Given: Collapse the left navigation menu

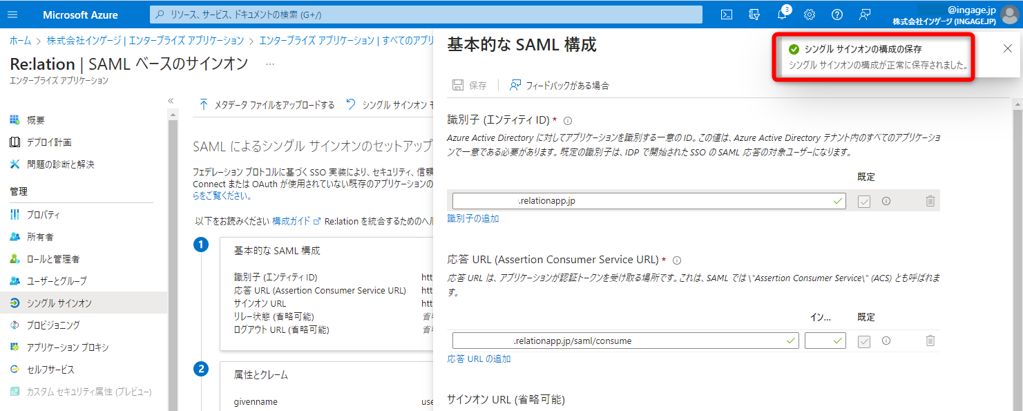Looking at the screenshot, I should (x=171, y=101).
